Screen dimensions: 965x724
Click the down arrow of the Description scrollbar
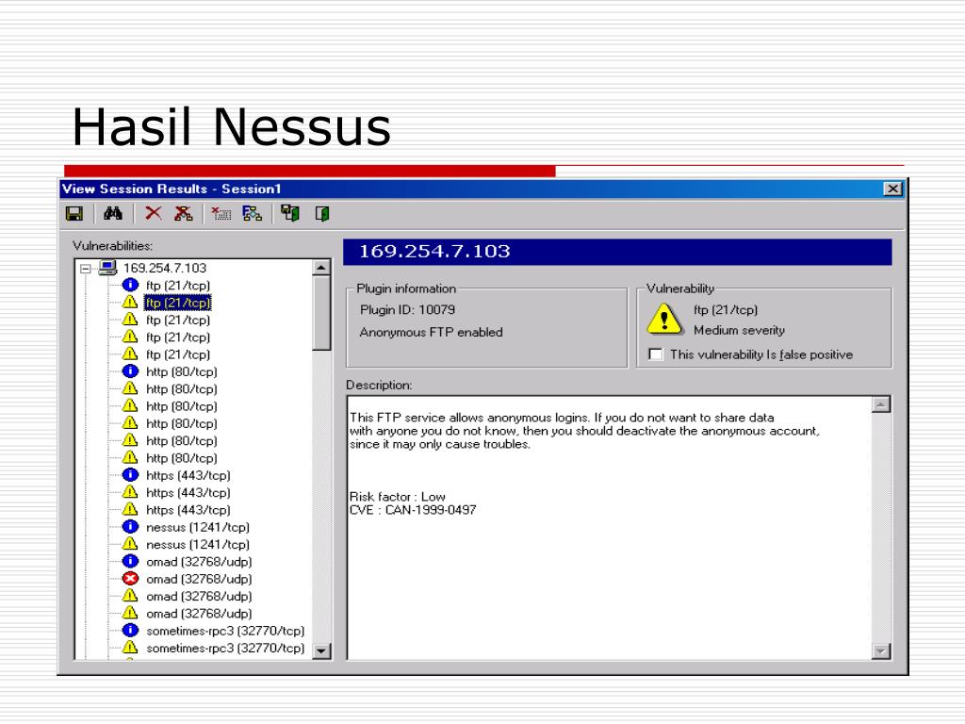881,650
